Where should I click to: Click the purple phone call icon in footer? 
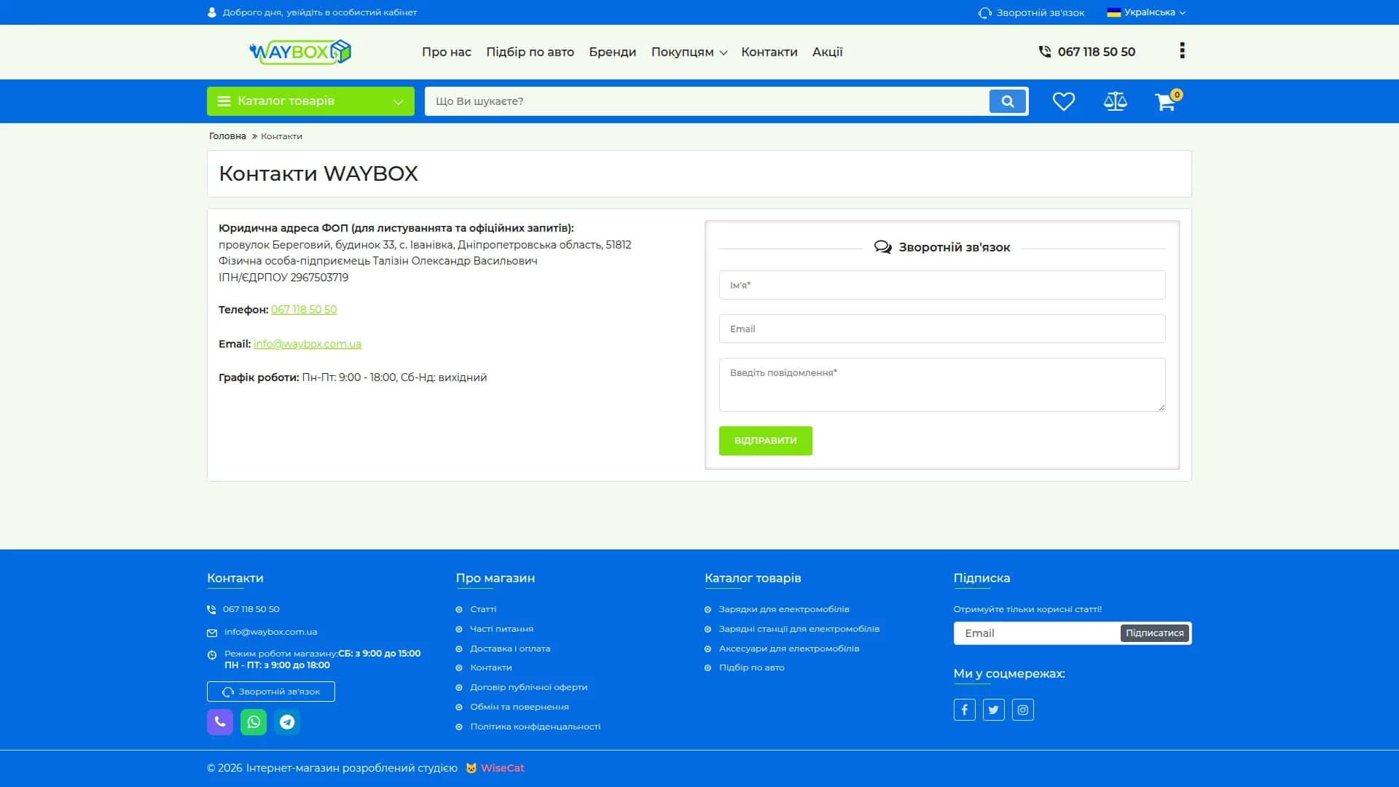(220, 722)
